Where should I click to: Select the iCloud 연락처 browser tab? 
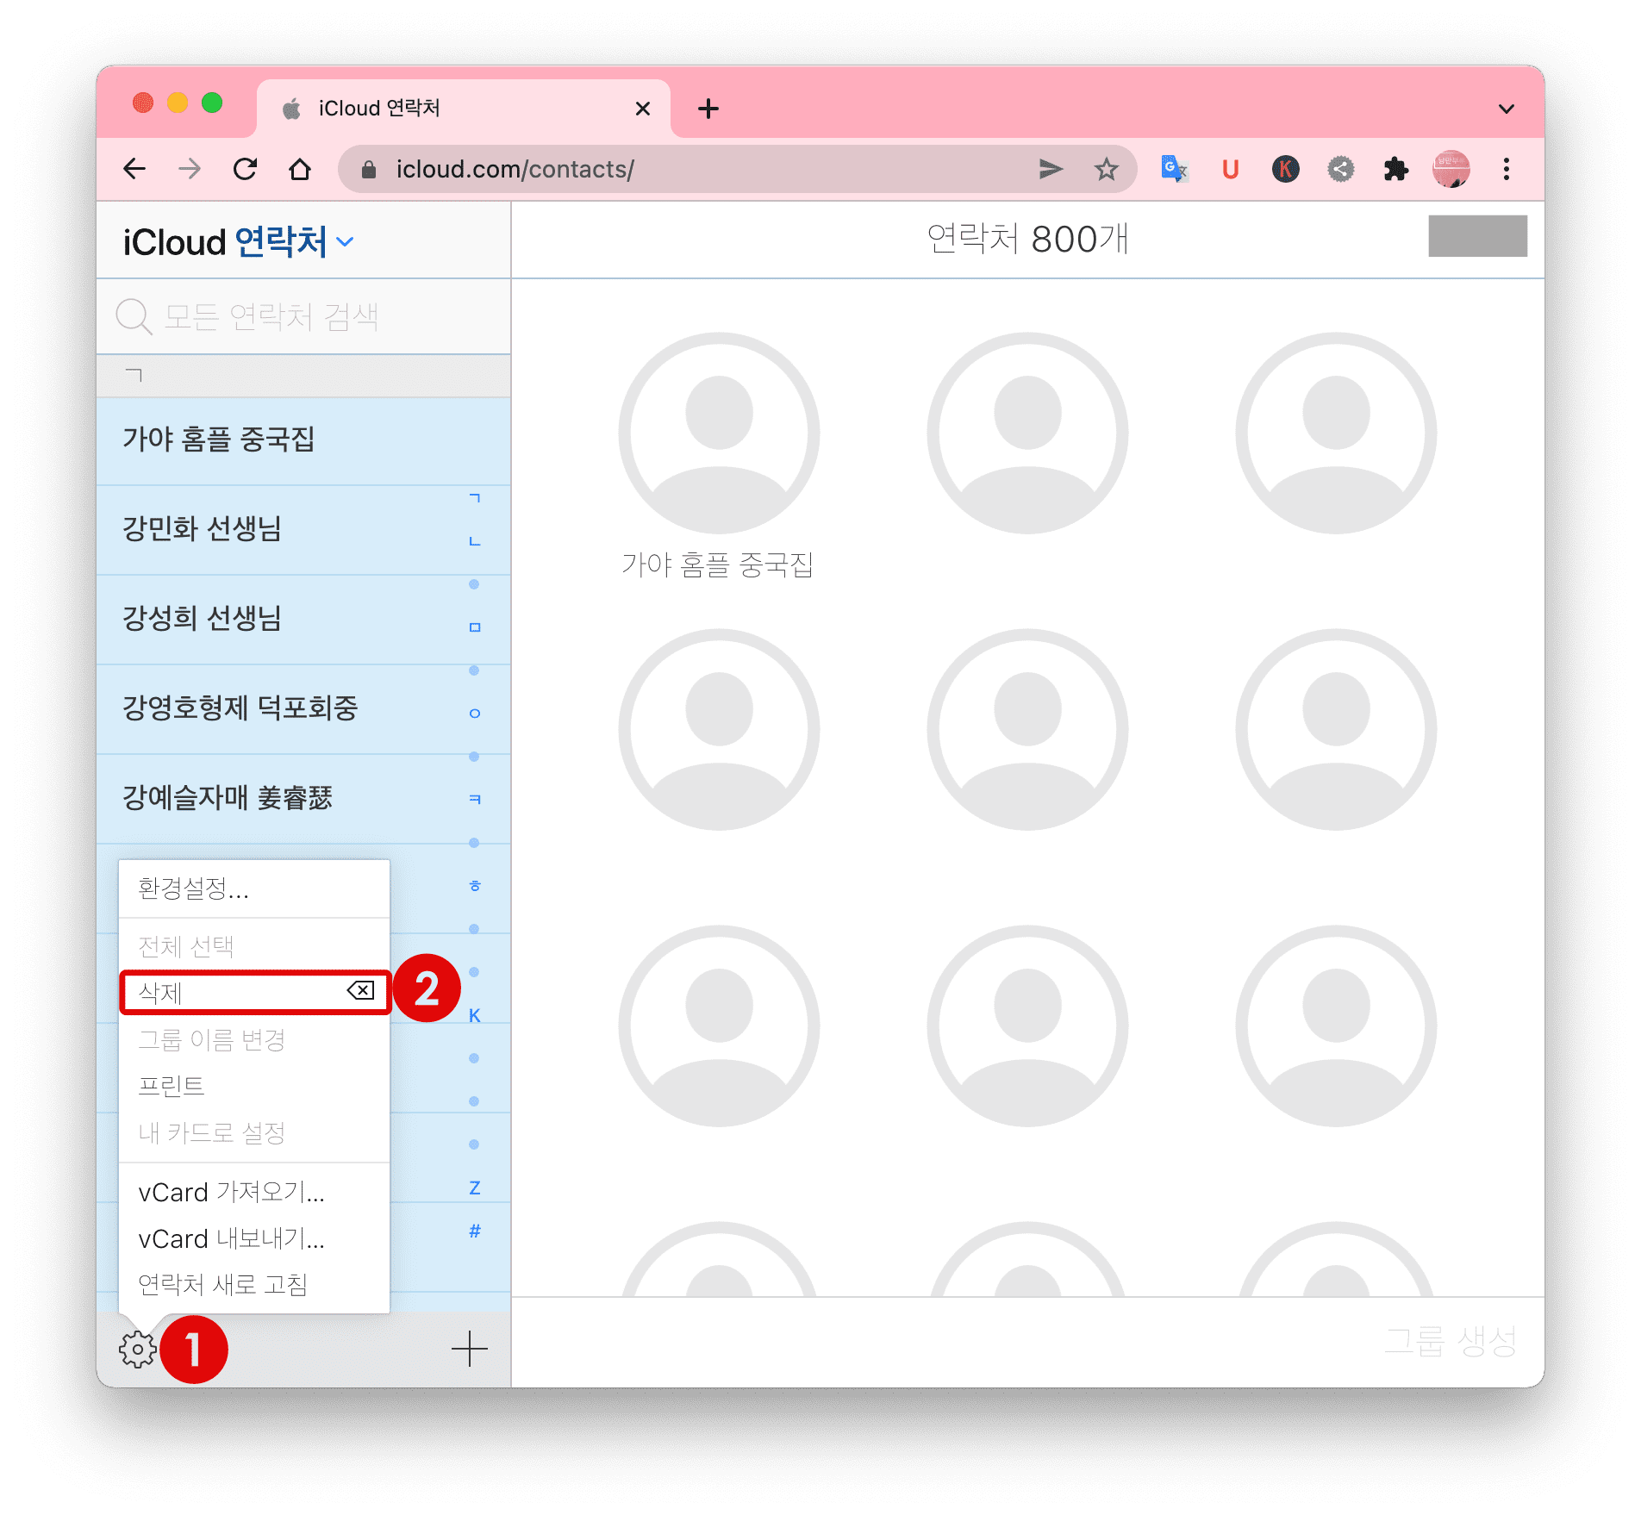[464, 109]
